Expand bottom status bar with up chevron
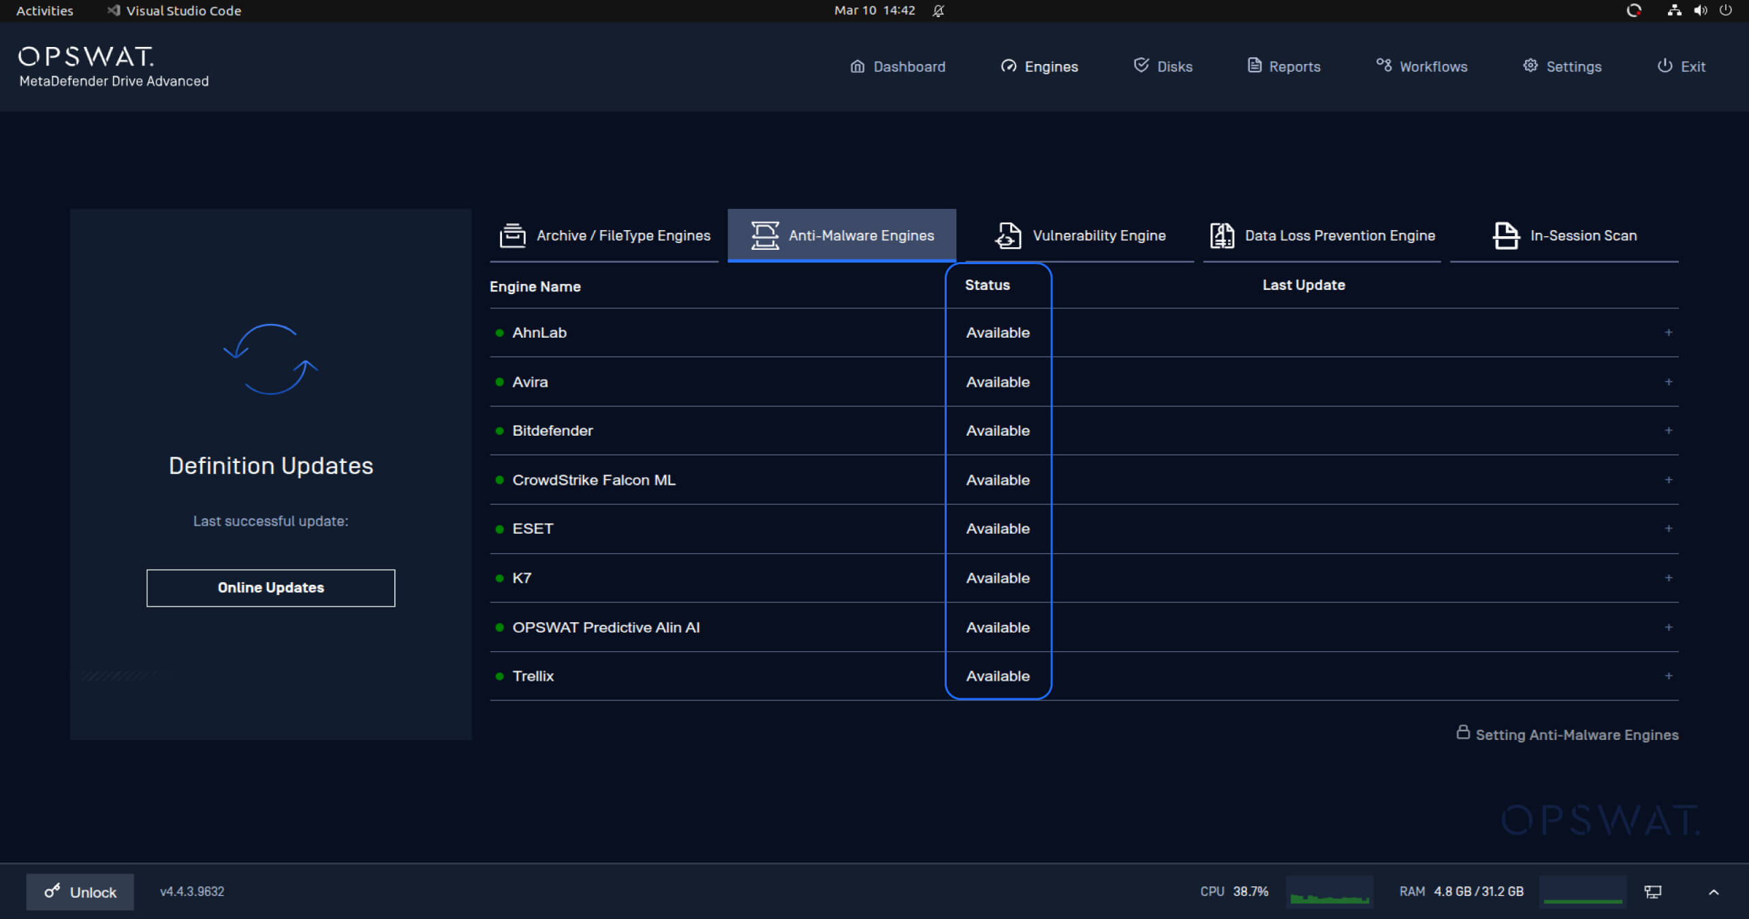The width and height of the screenshot is (1749, 919). click(1714, 892)
